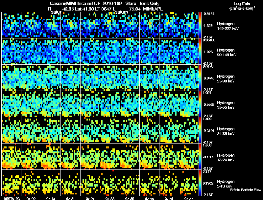Viewport: 263px width, 200px height.
Task: Click the color scale bar beside 55-90 keV row
Action: click(200, 78)
